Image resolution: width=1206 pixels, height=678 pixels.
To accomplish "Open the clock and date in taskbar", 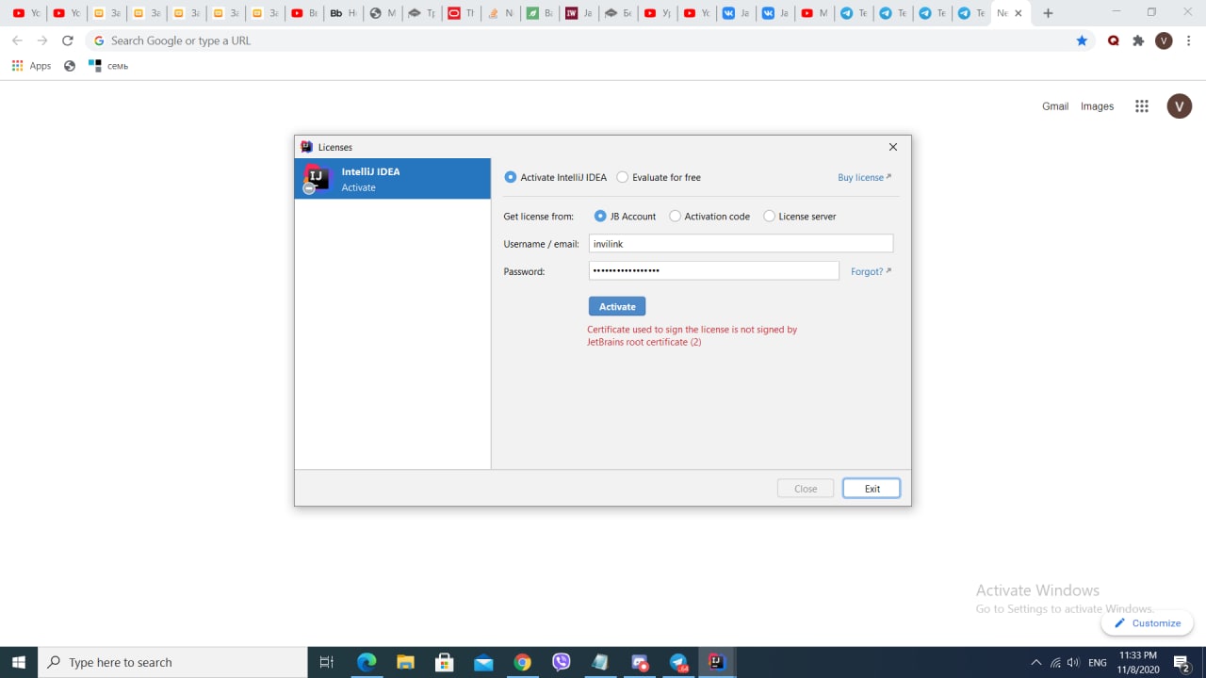I will pos(1138,662).
